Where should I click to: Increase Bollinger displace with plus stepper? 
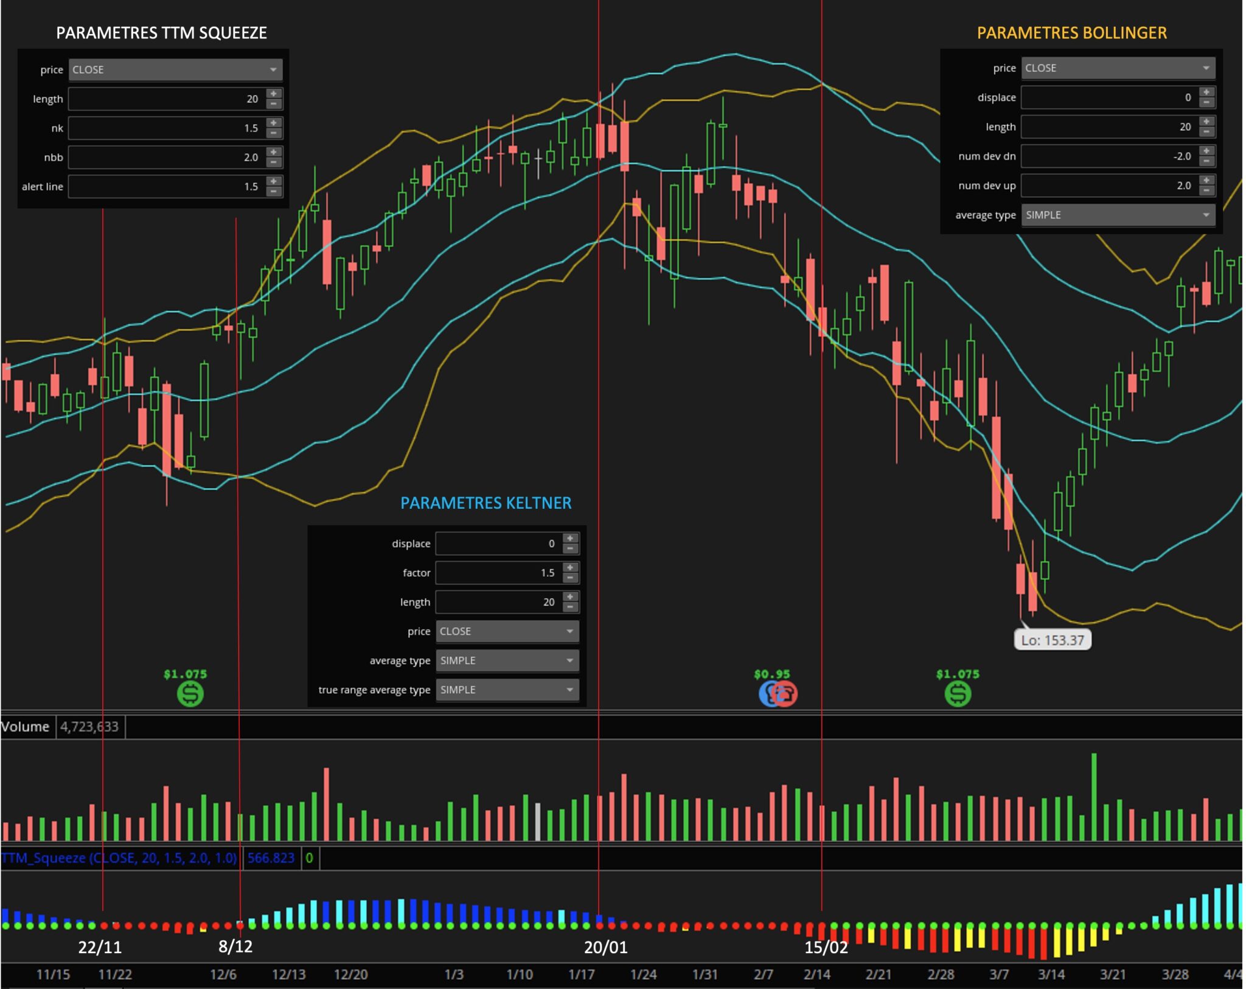tap(1206, 92)
